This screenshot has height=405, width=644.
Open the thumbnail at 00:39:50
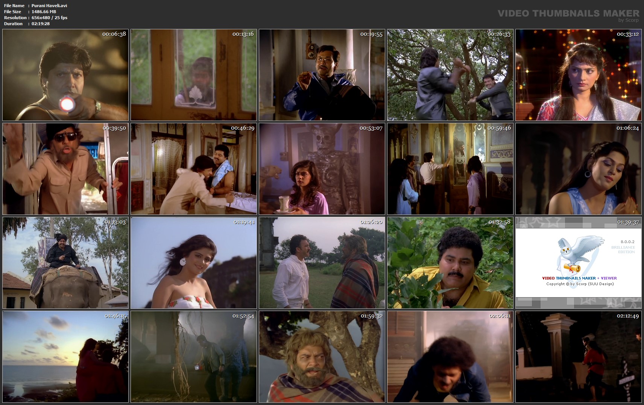tap(65, 169)
